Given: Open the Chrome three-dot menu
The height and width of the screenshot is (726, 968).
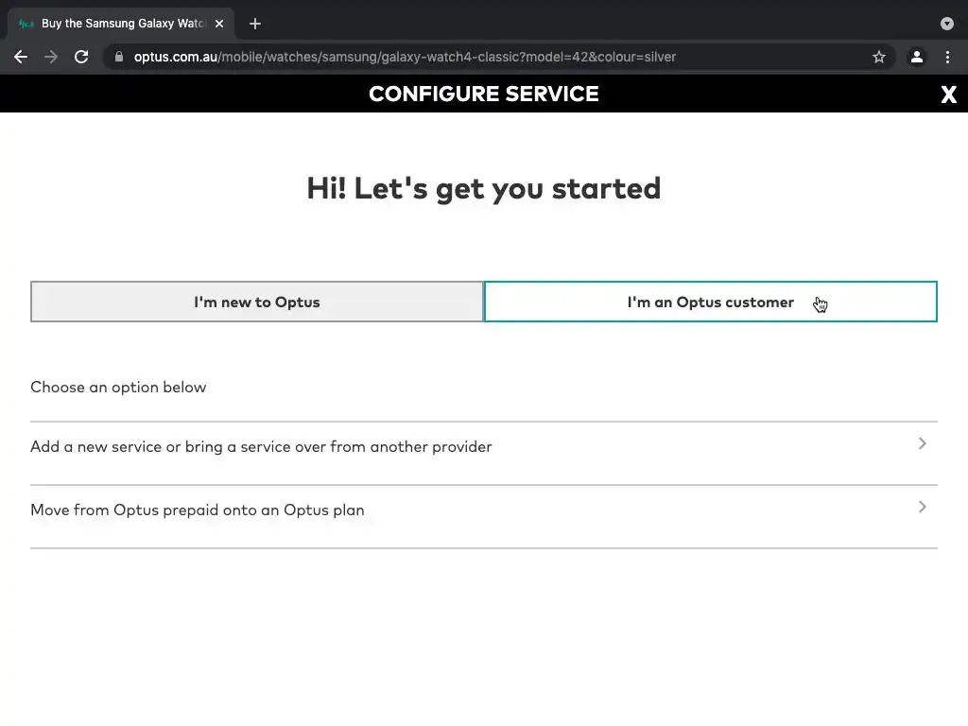Looking at the screenshot, I should coord(947,57).
